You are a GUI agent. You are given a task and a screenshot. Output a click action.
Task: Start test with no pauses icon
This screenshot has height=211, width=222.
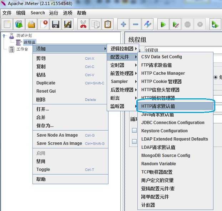pos(175,24)
